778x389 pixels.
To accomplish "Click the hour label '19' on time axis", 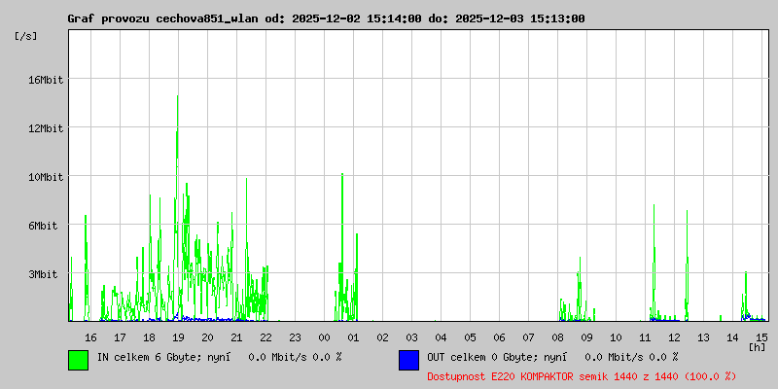I will (178, 337).
